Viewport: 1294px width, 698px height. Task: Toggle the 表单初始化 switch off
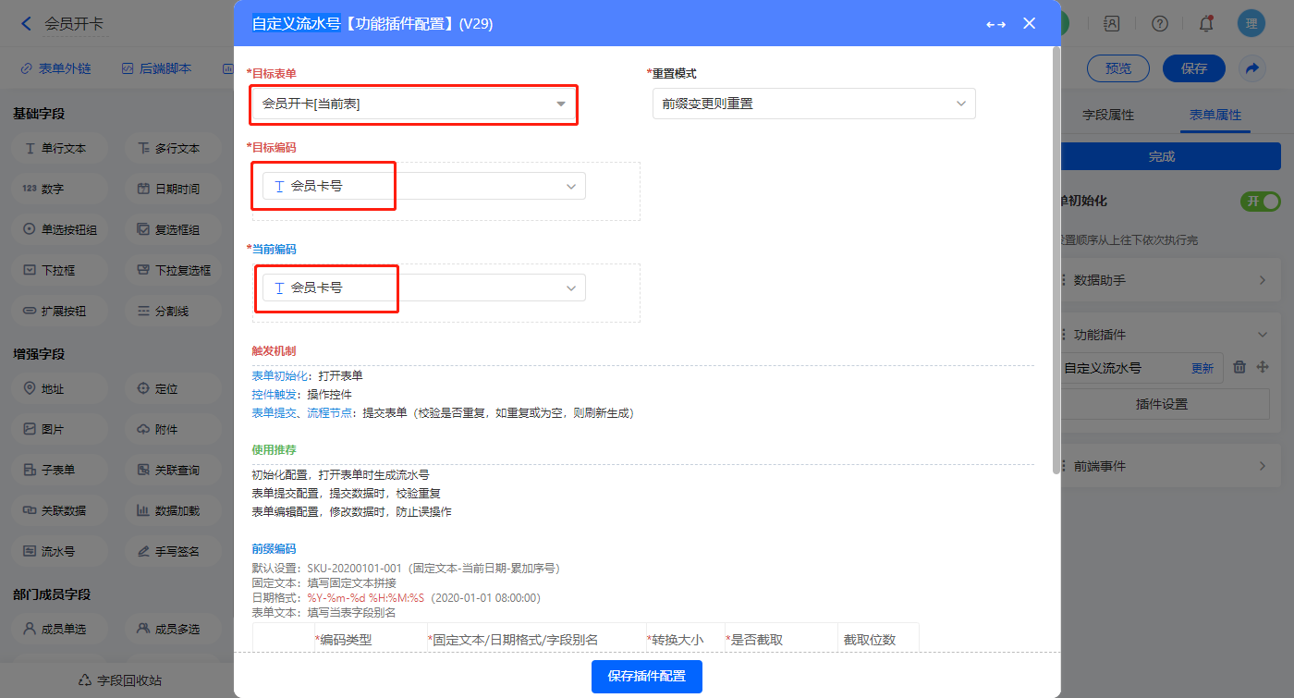(x=1260, y=202)
